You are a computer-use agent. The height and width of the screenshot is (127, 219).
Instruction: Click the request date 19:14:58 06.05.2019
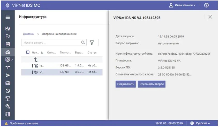(171, 36)
